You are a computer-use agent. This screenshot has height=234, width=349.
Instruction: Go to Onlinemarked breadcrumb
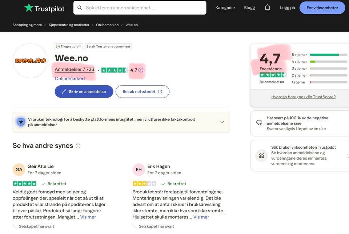(x=107, y=25)
